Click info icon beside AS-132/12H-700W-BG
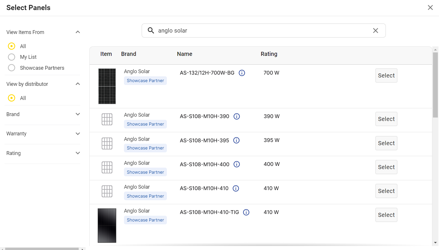 pos(242,73)
